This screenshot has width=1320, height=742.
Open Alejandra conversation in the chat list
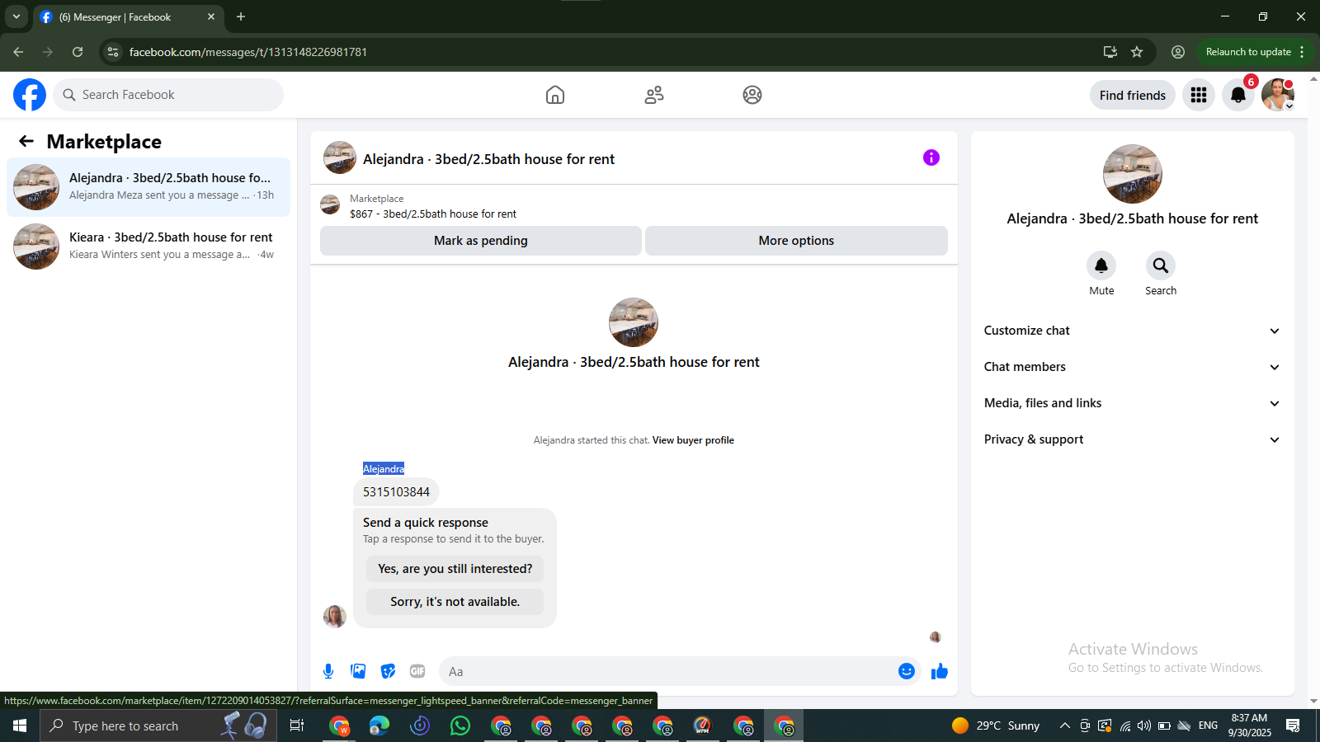[148, 187]
